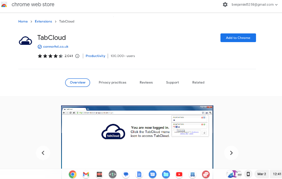
Task: Switch to the Privacy practices tab
Action: pyautogui.click(x=112, y=83)
